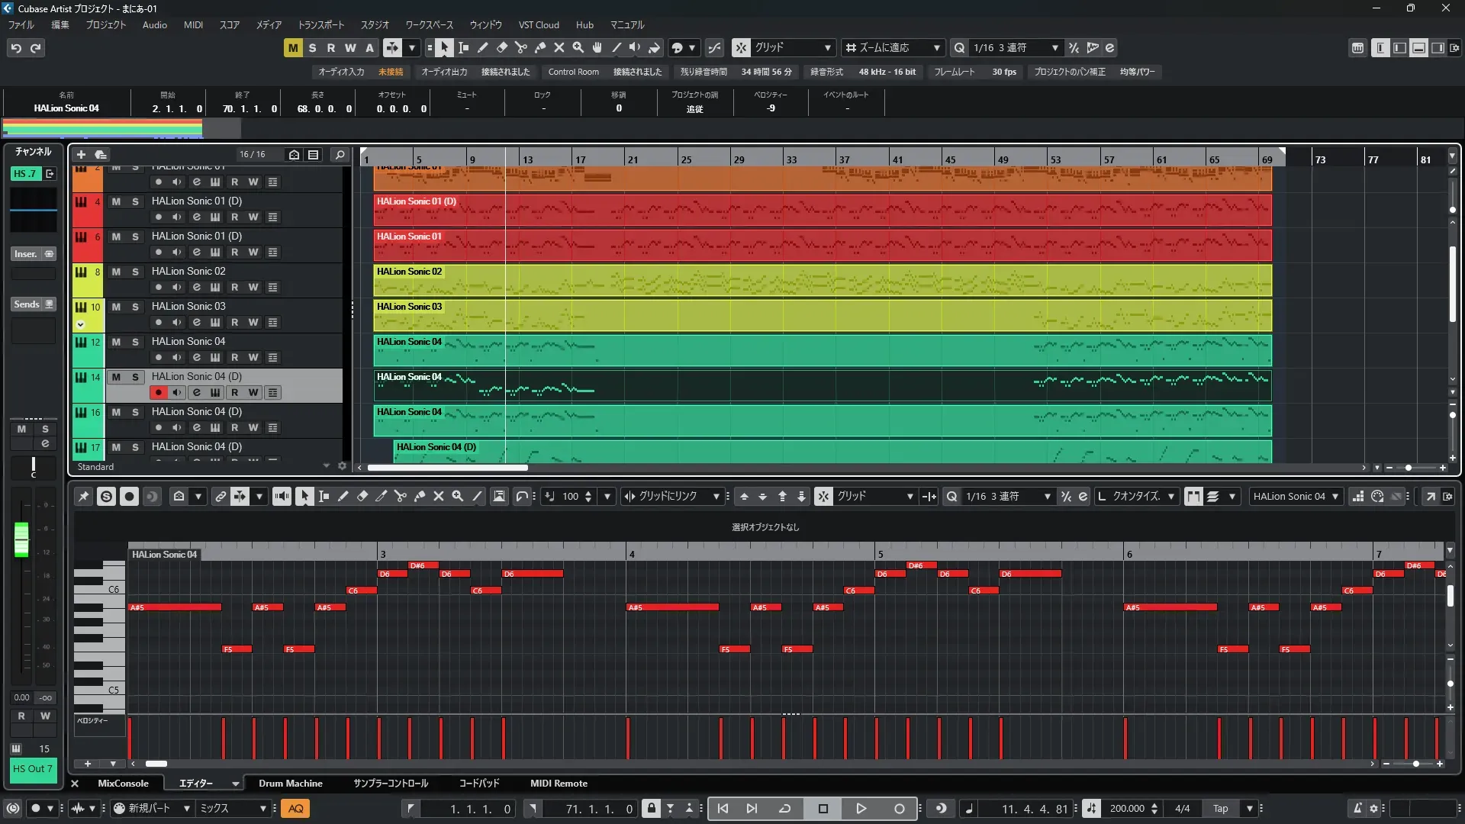Select the Eraser tool in key editor toolbar
This screenshot has height=824, width=1465.
(x=362, y=497)
